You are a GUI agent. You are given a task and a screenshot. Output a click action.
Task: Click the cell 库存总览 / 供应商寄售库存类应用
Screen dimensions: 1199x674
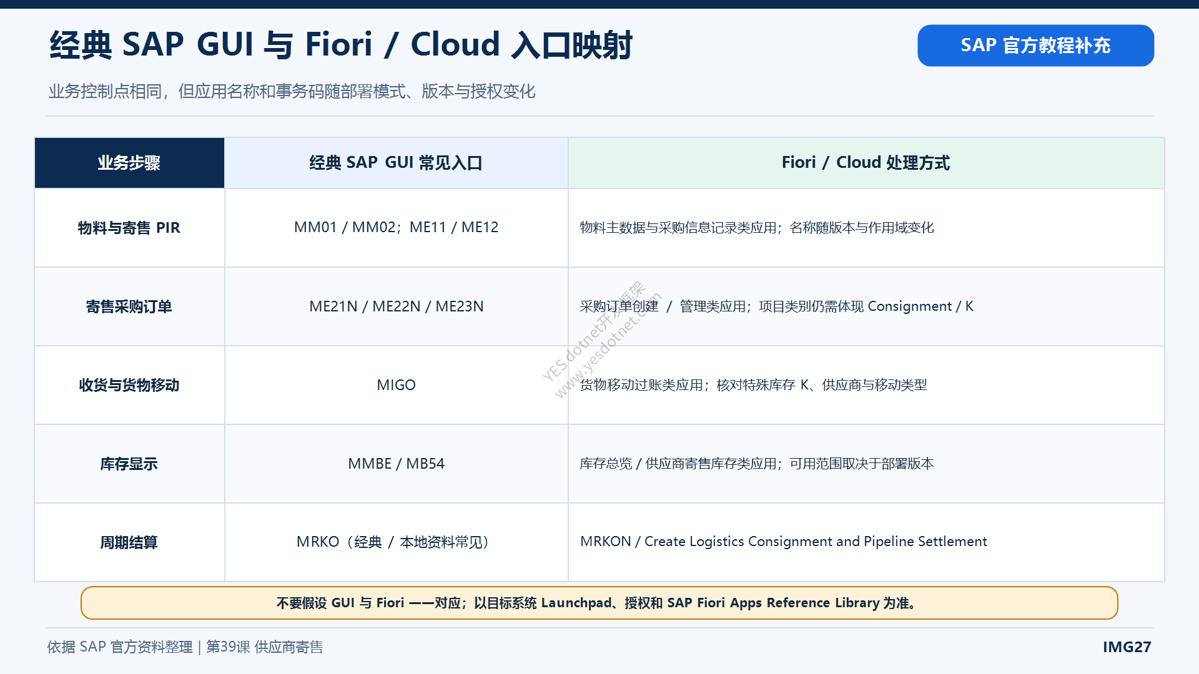coord(866,464)
